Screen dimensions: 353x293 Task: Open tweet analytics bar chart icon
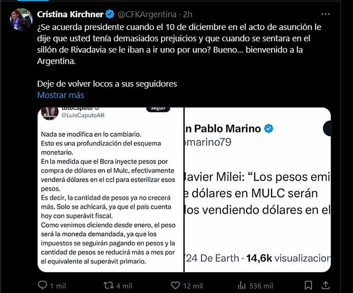(x=242, y=286)
